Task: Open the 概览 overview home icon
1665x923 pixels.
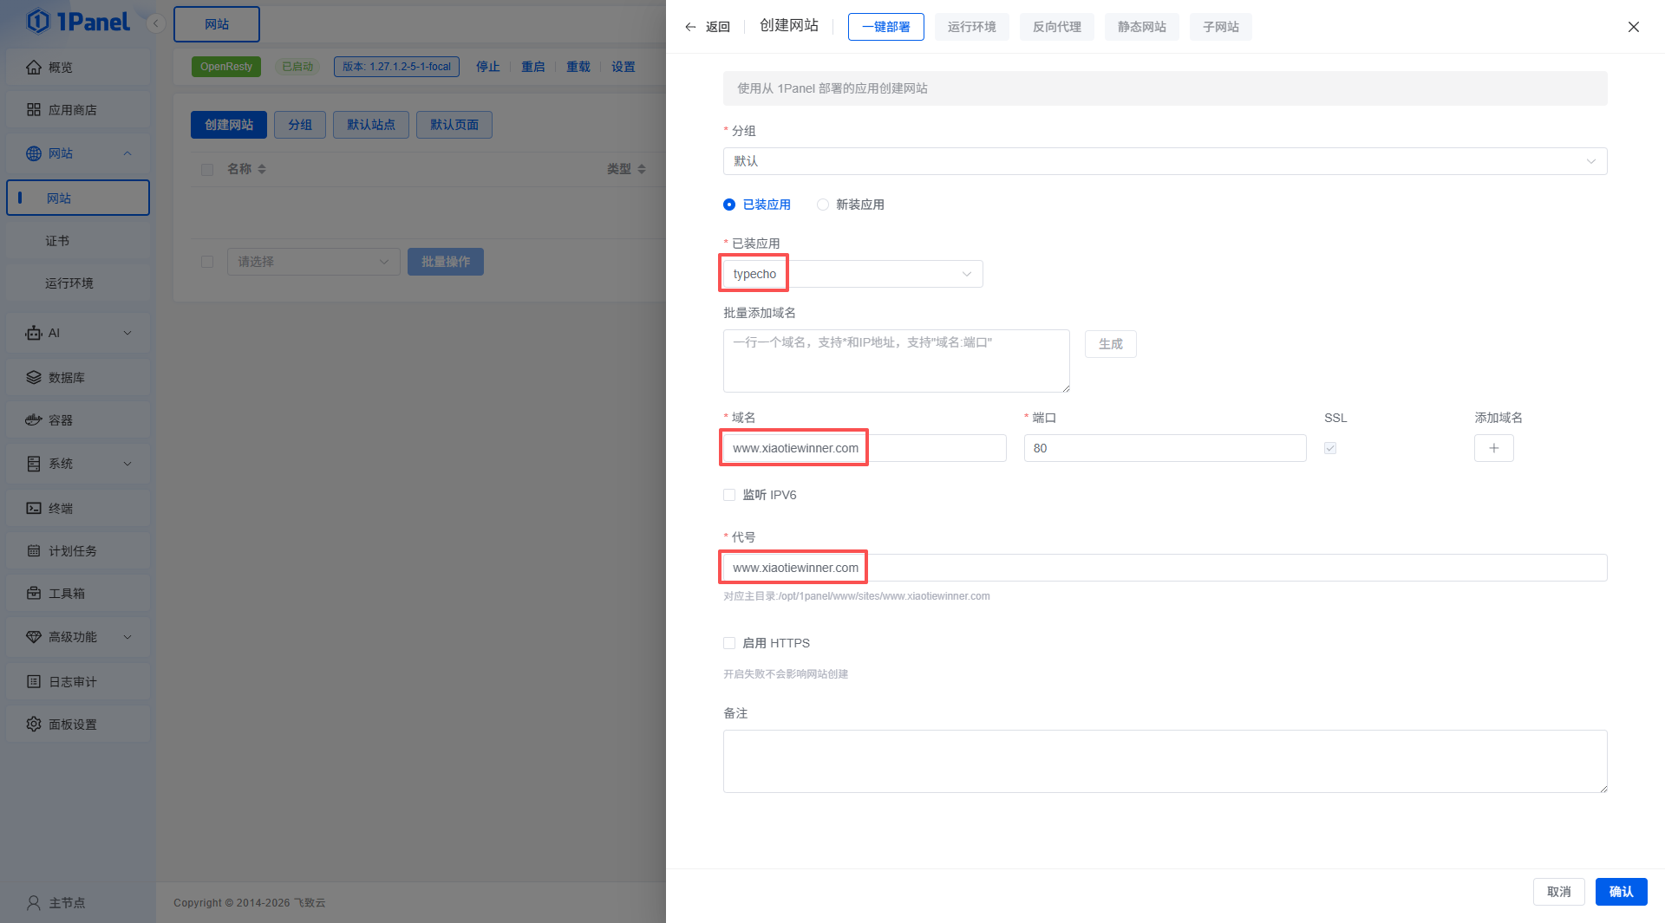Action: click(34, 67)
